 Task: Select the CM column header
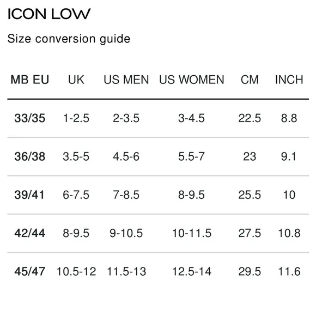pyautogui.click(x=250, y=80)
